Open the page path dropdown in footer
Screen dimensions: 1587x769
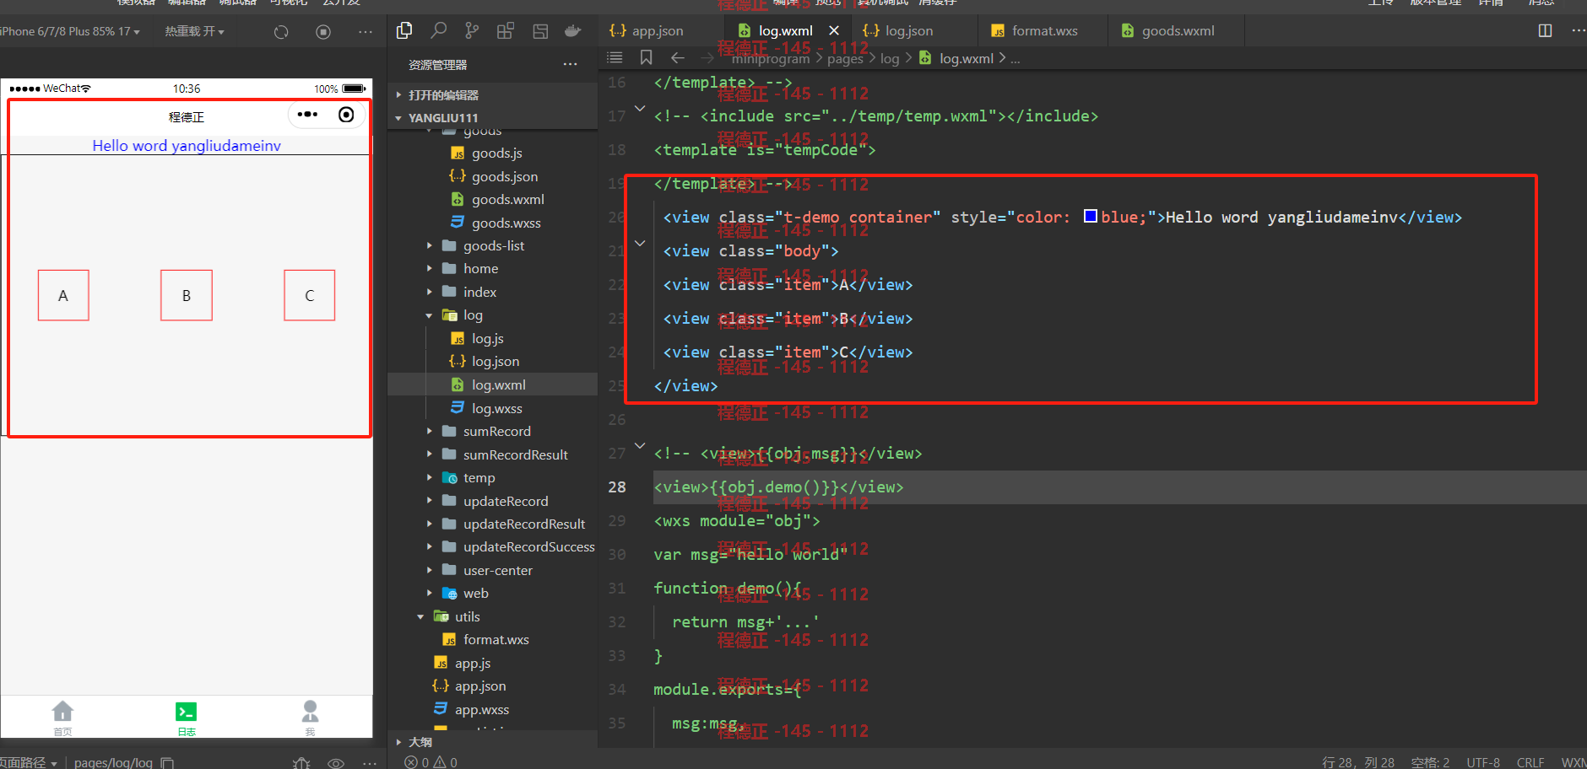coord(29,762)
